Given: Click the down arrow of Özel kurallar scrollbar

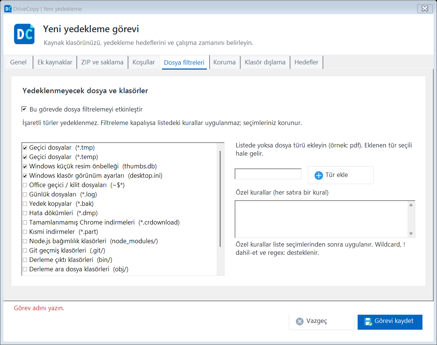Looking at the screenshot, I should (x=411, y=234).
